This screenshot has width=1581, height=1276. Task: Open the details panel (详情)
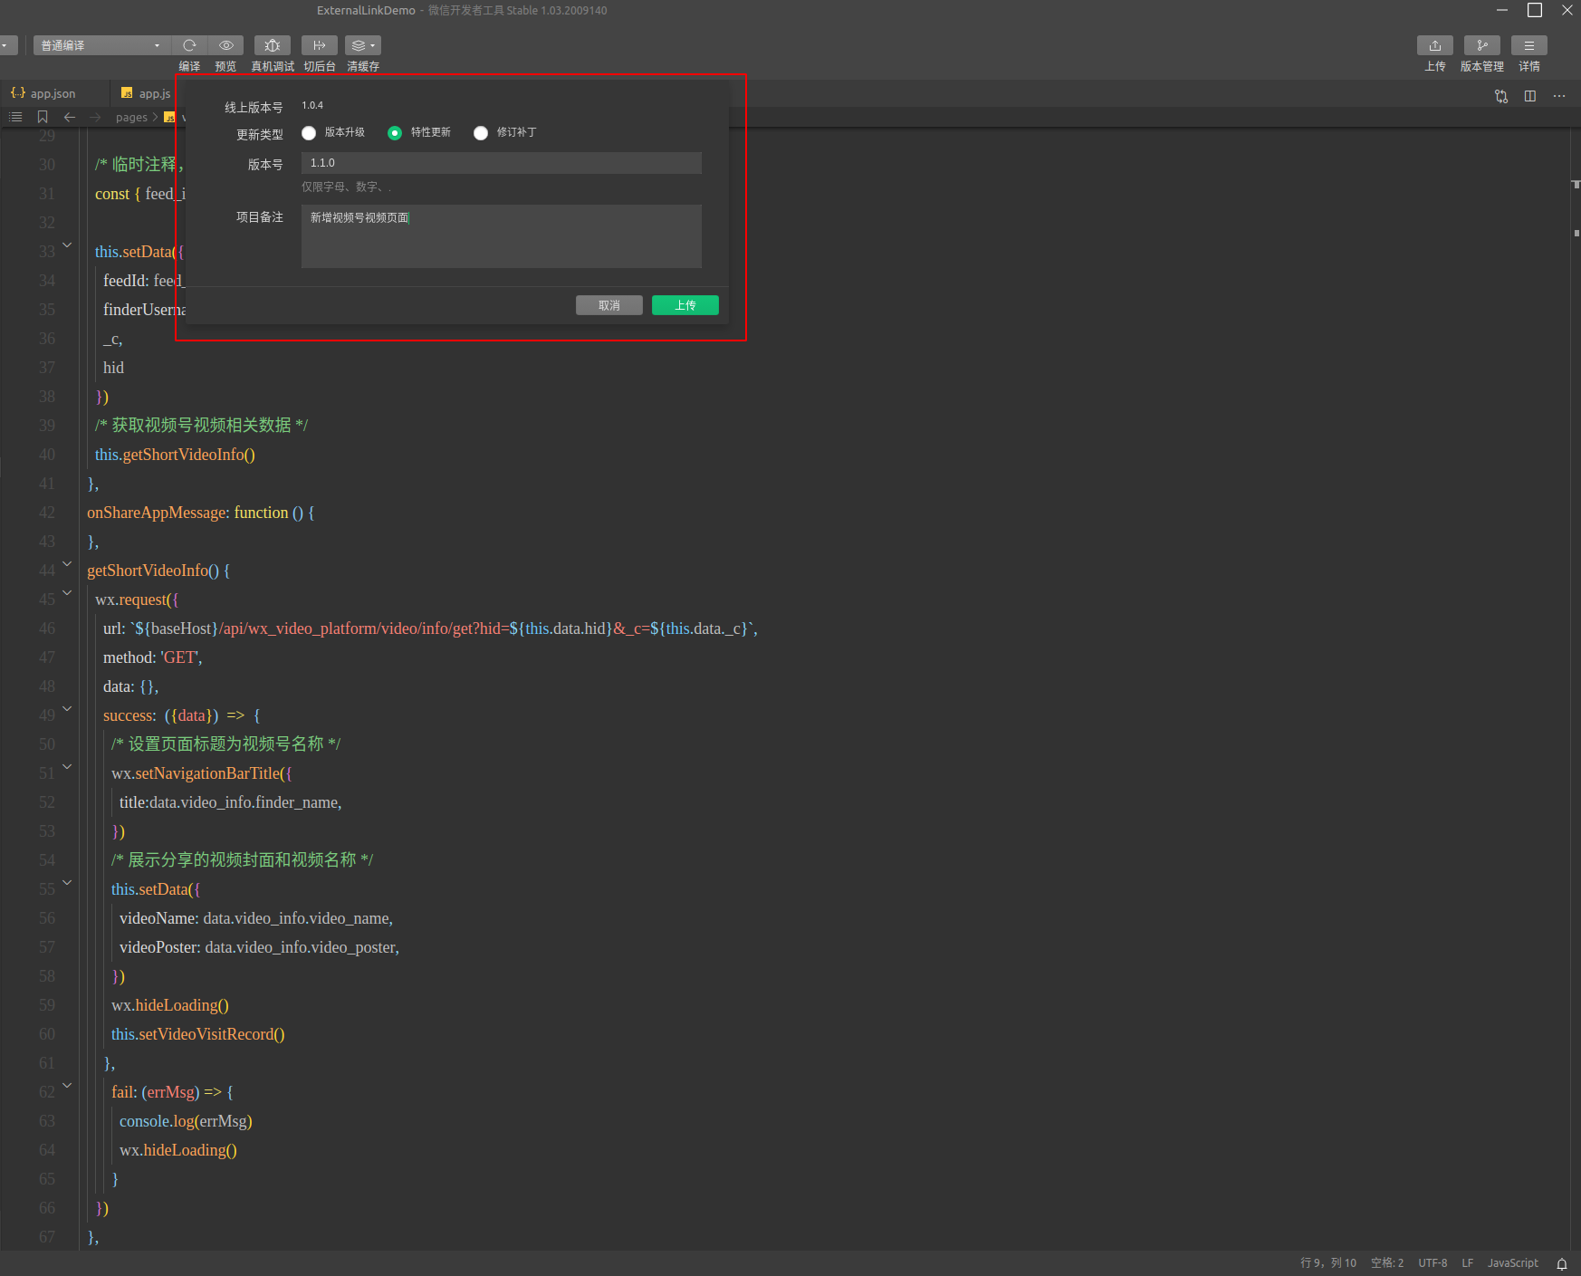pos(1529,45)
